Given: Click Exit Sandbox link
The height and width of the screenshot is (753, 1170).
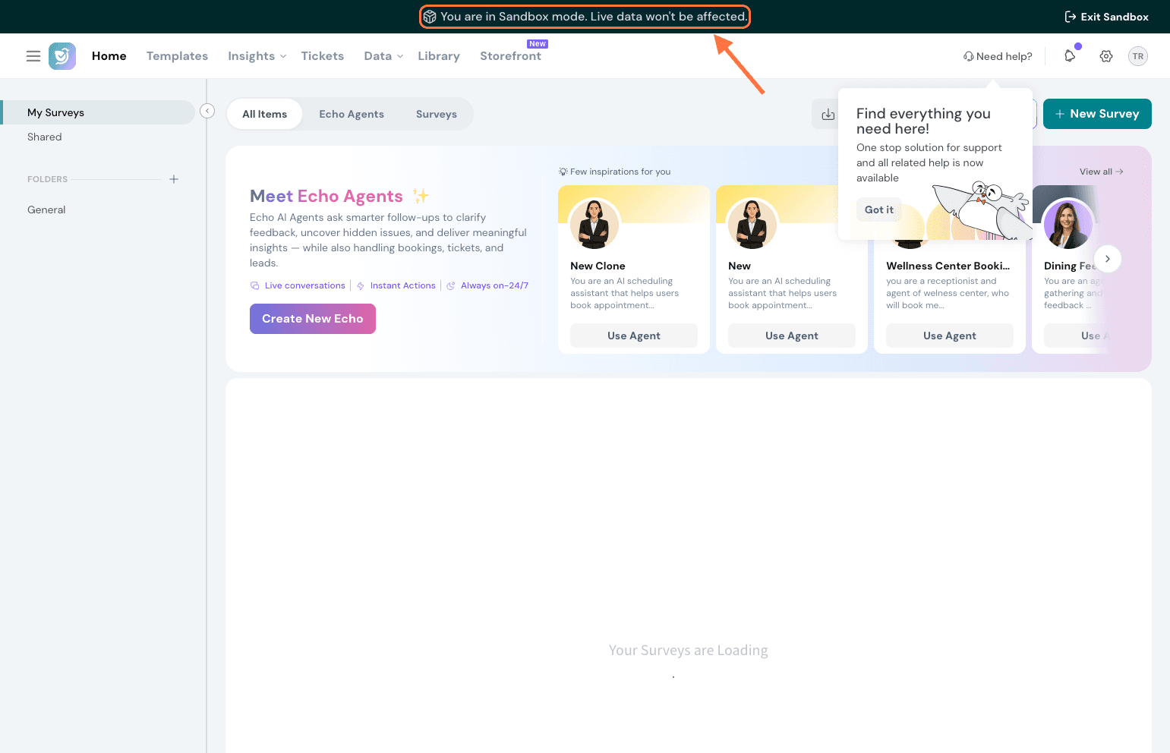Looking at the screenshot, I should (1106, 17).
